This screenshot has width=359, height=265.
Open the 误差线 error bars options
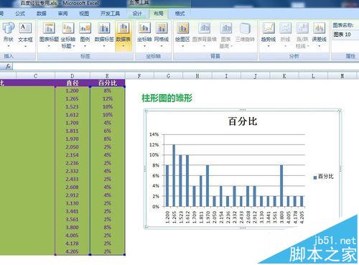coord(319,34)
